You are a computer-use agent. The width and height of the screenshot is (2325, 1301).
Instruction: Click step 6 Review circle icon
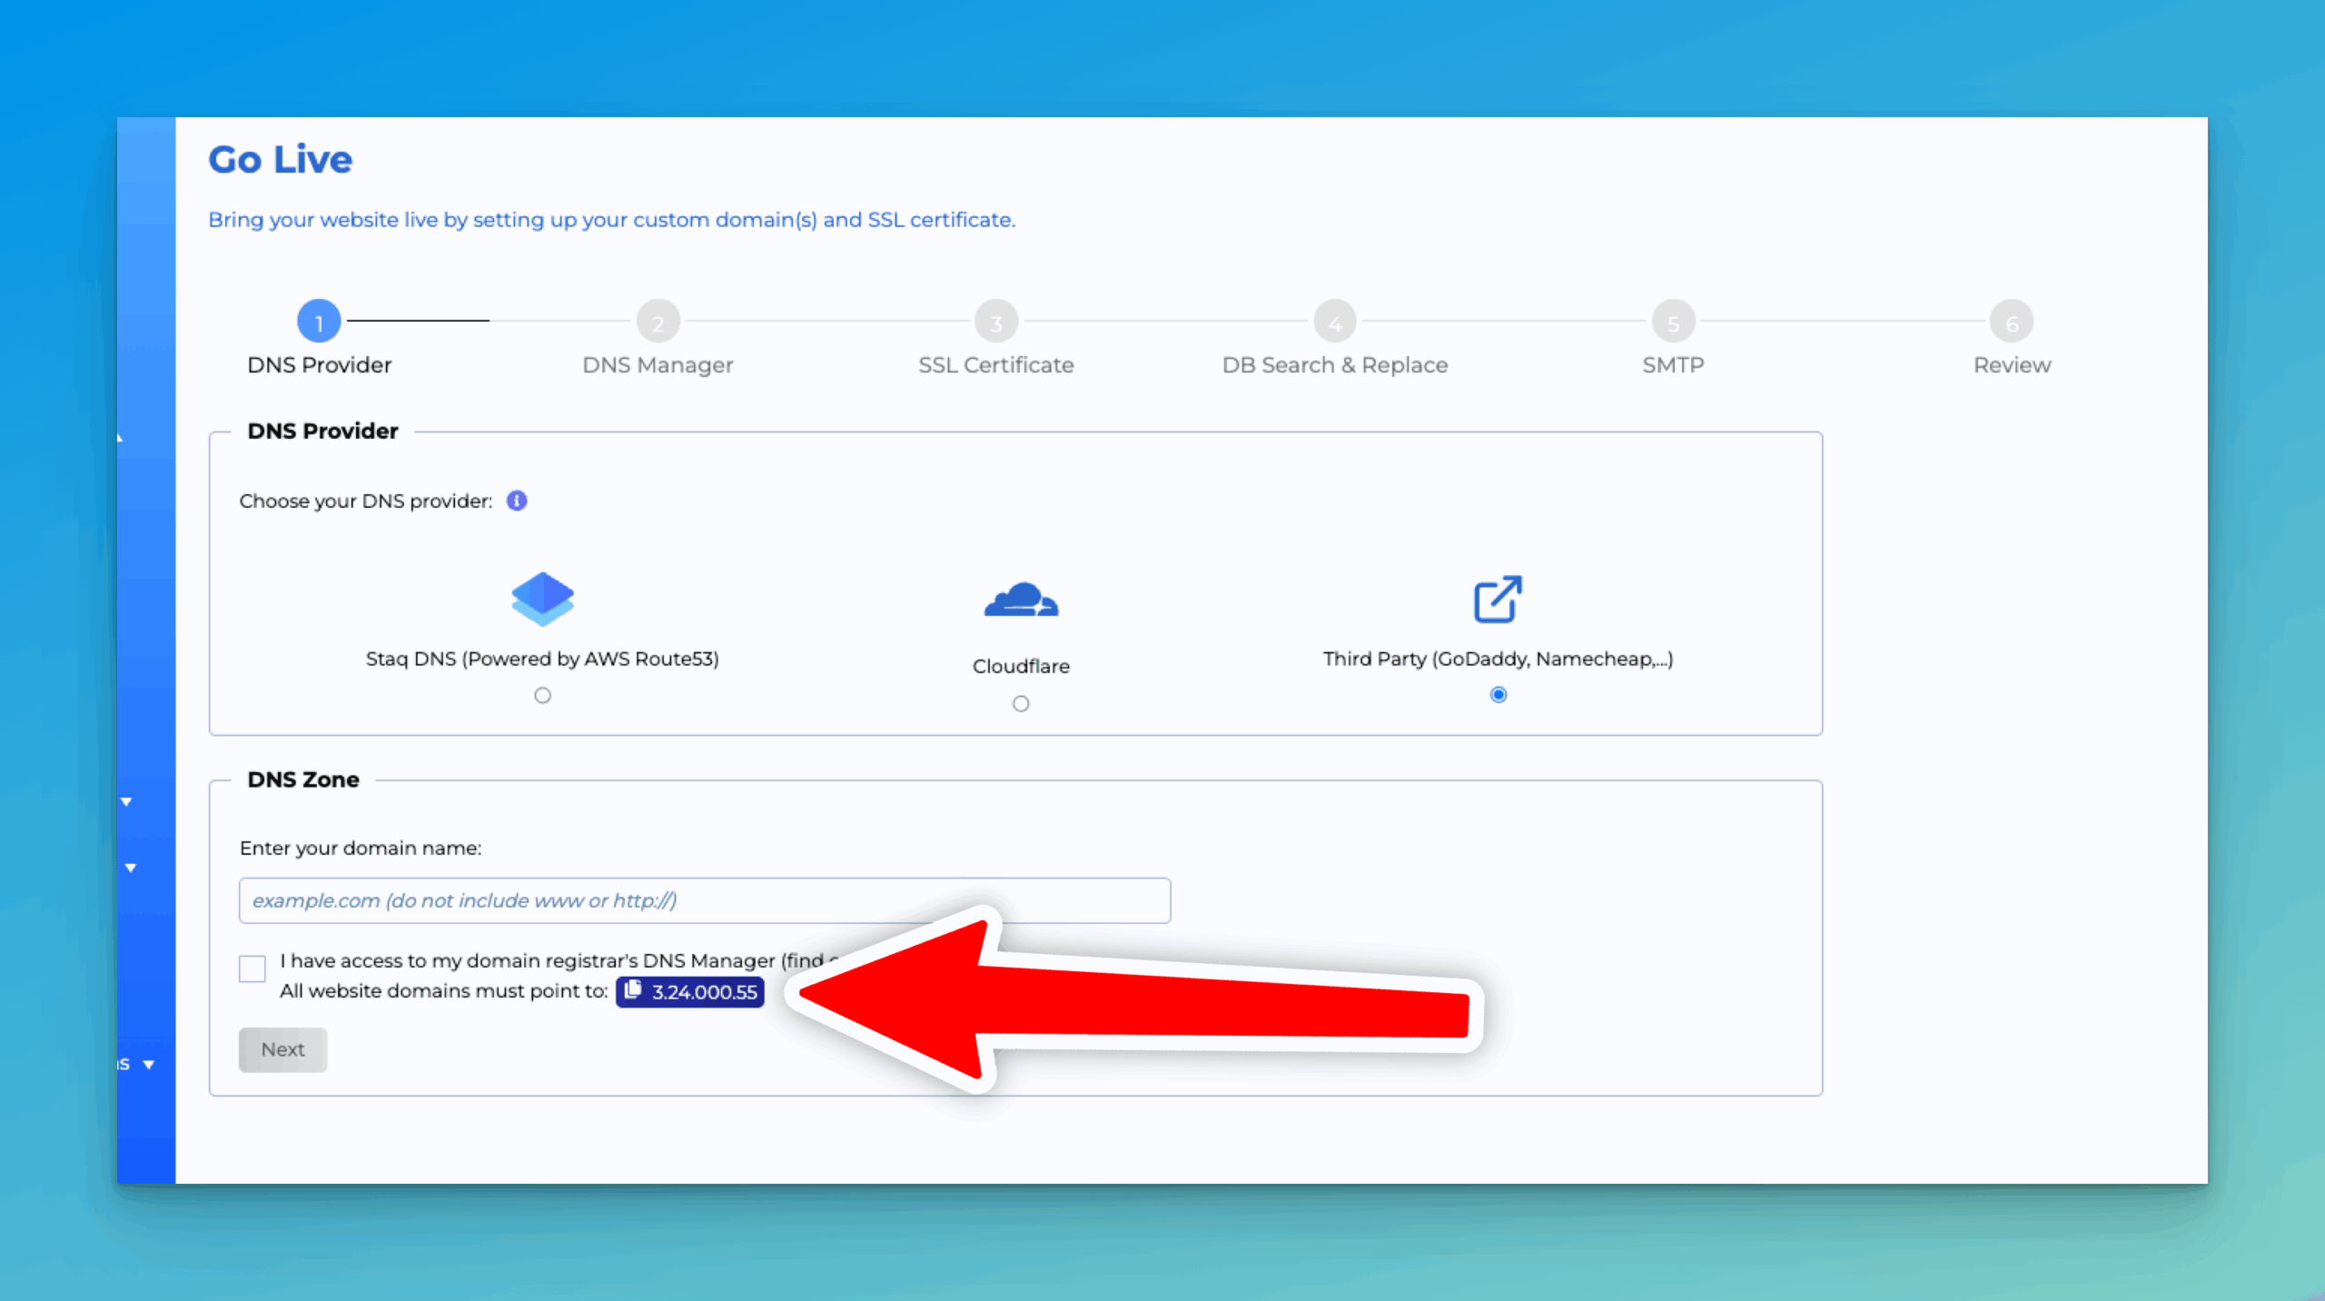point(2011,321)
